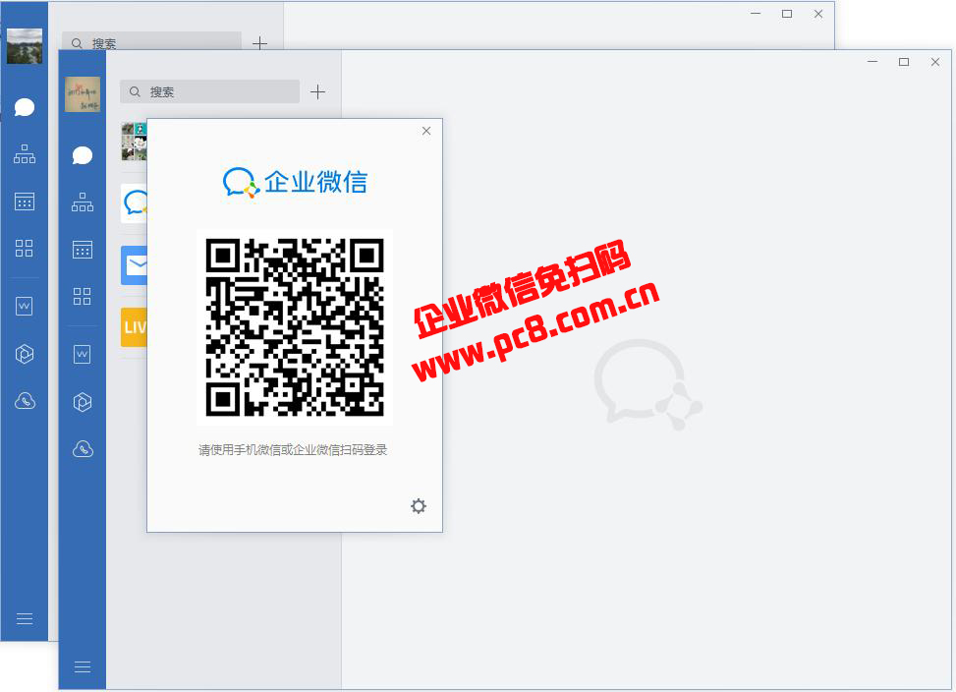
Task: Open Workbench grid icon in back window sidebar
Action: [25, 248]
